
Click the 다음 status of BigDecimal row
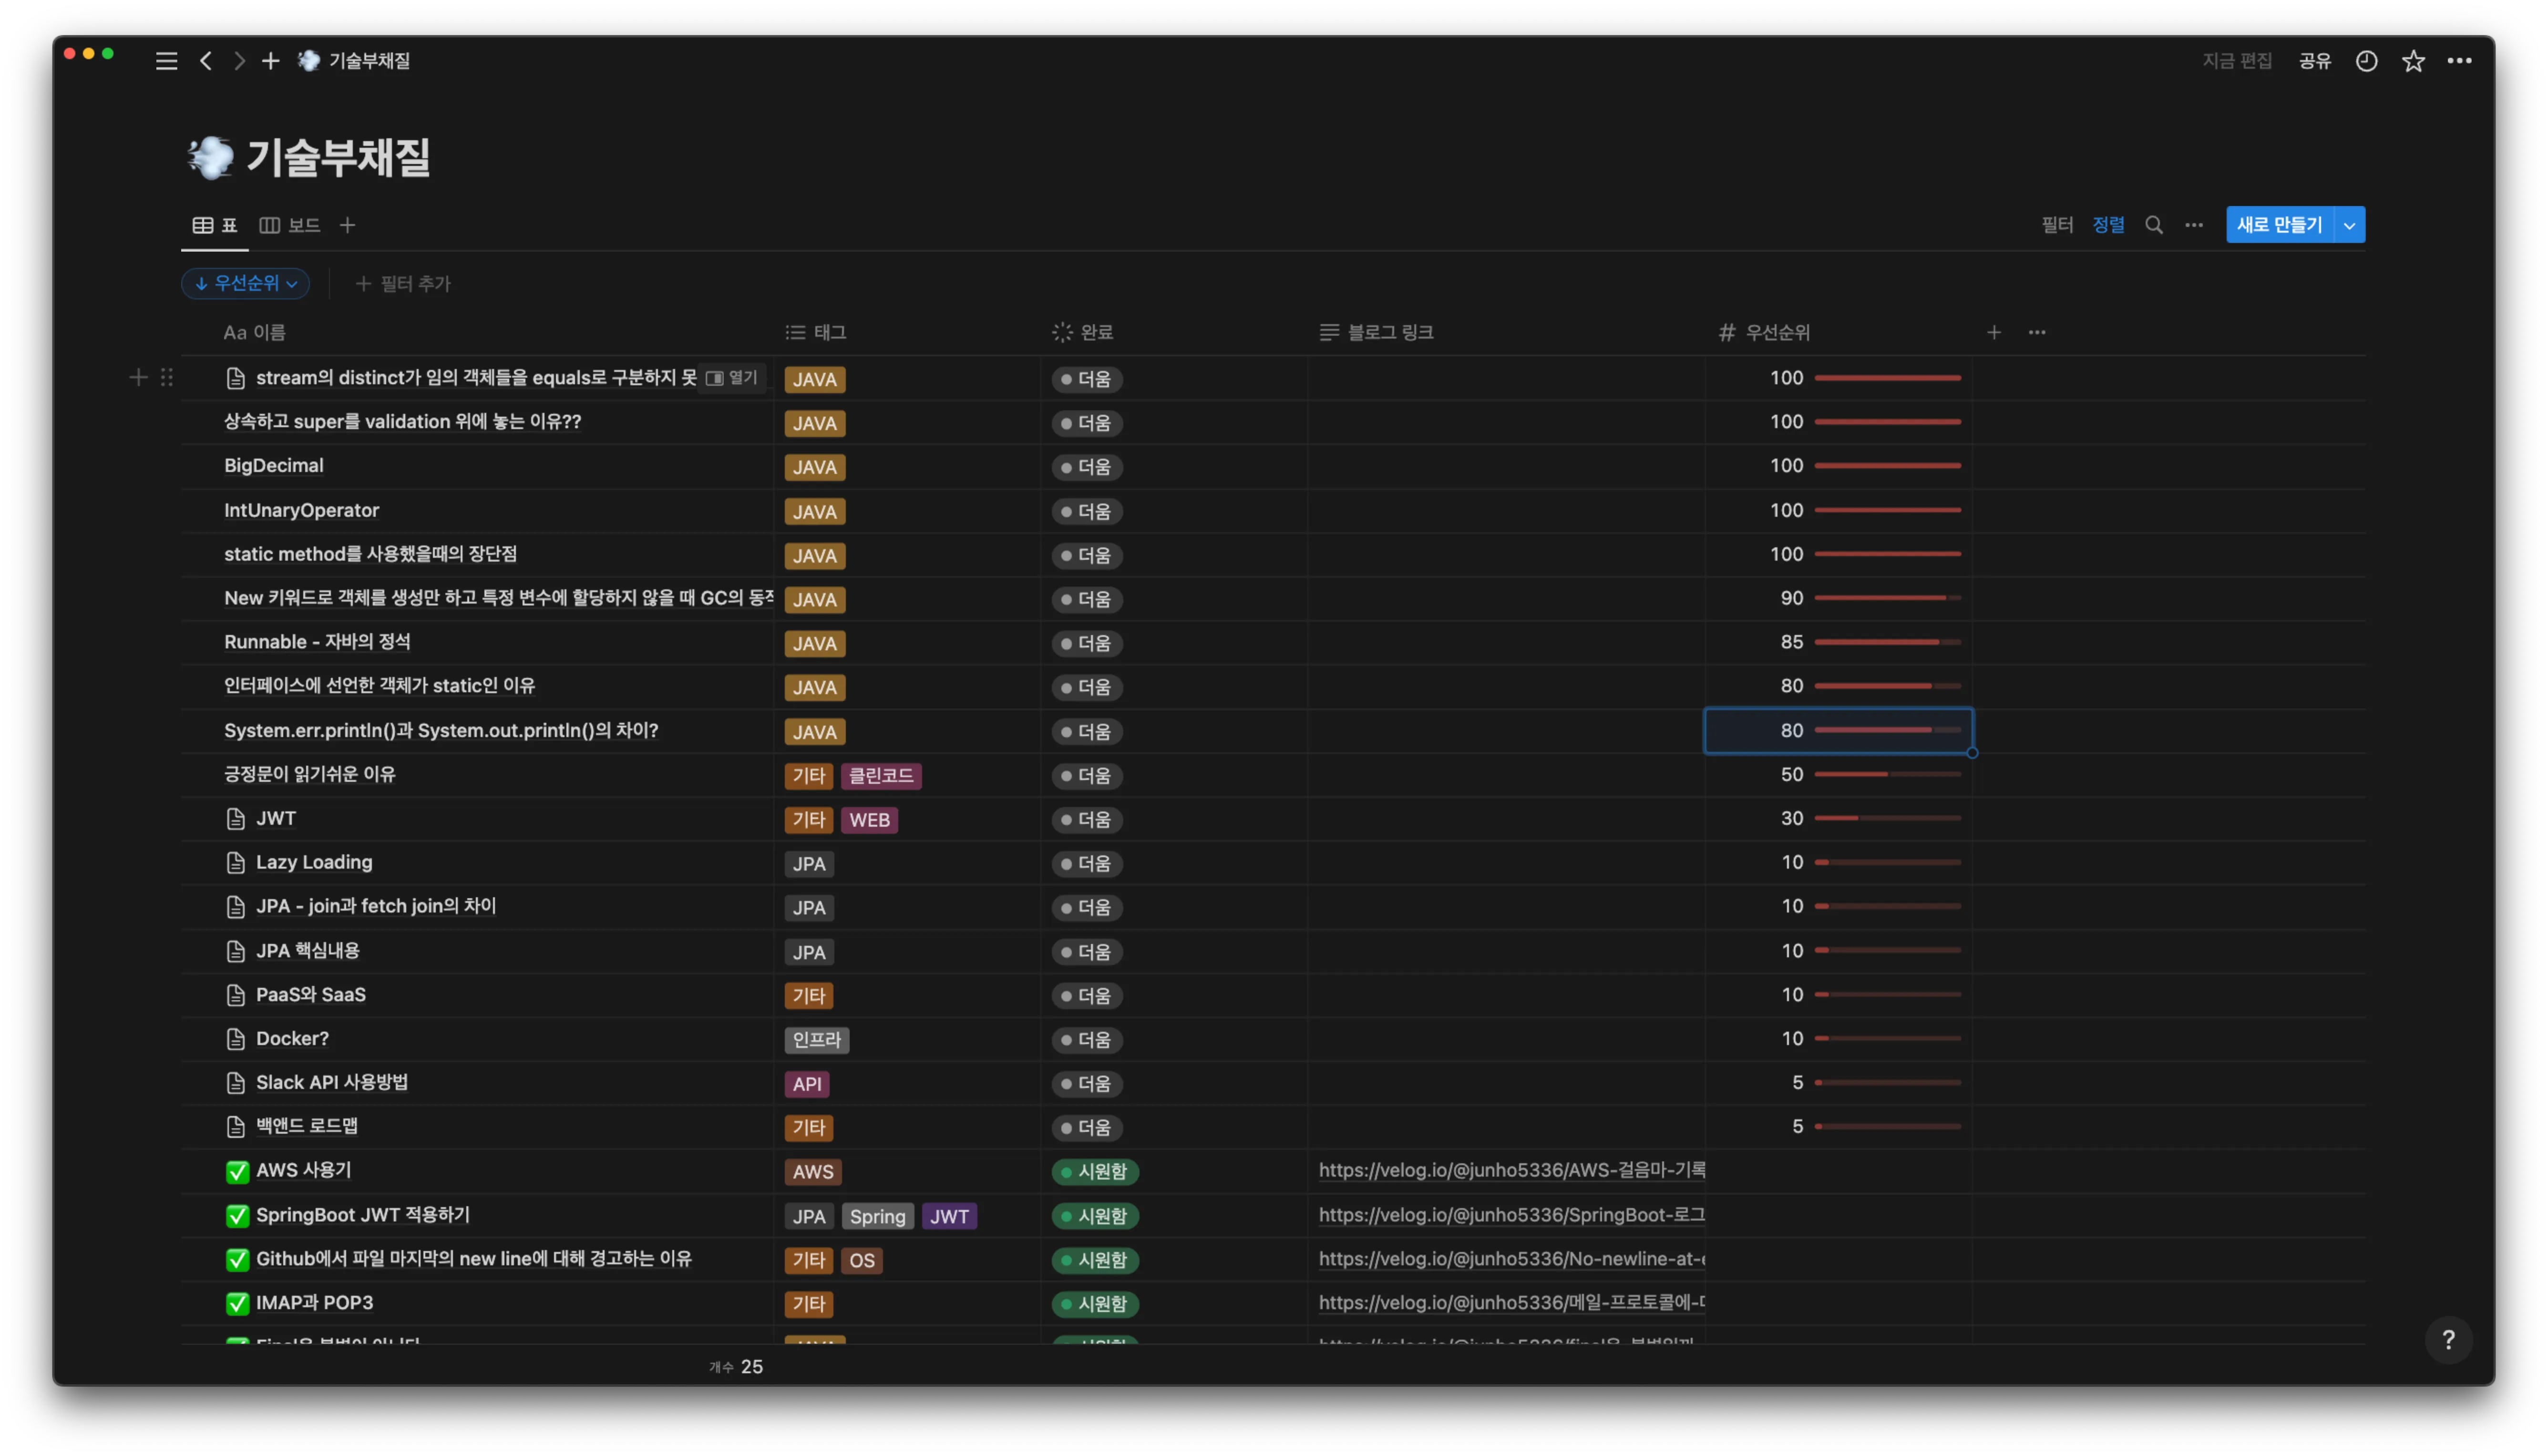tap(1087, 467)
